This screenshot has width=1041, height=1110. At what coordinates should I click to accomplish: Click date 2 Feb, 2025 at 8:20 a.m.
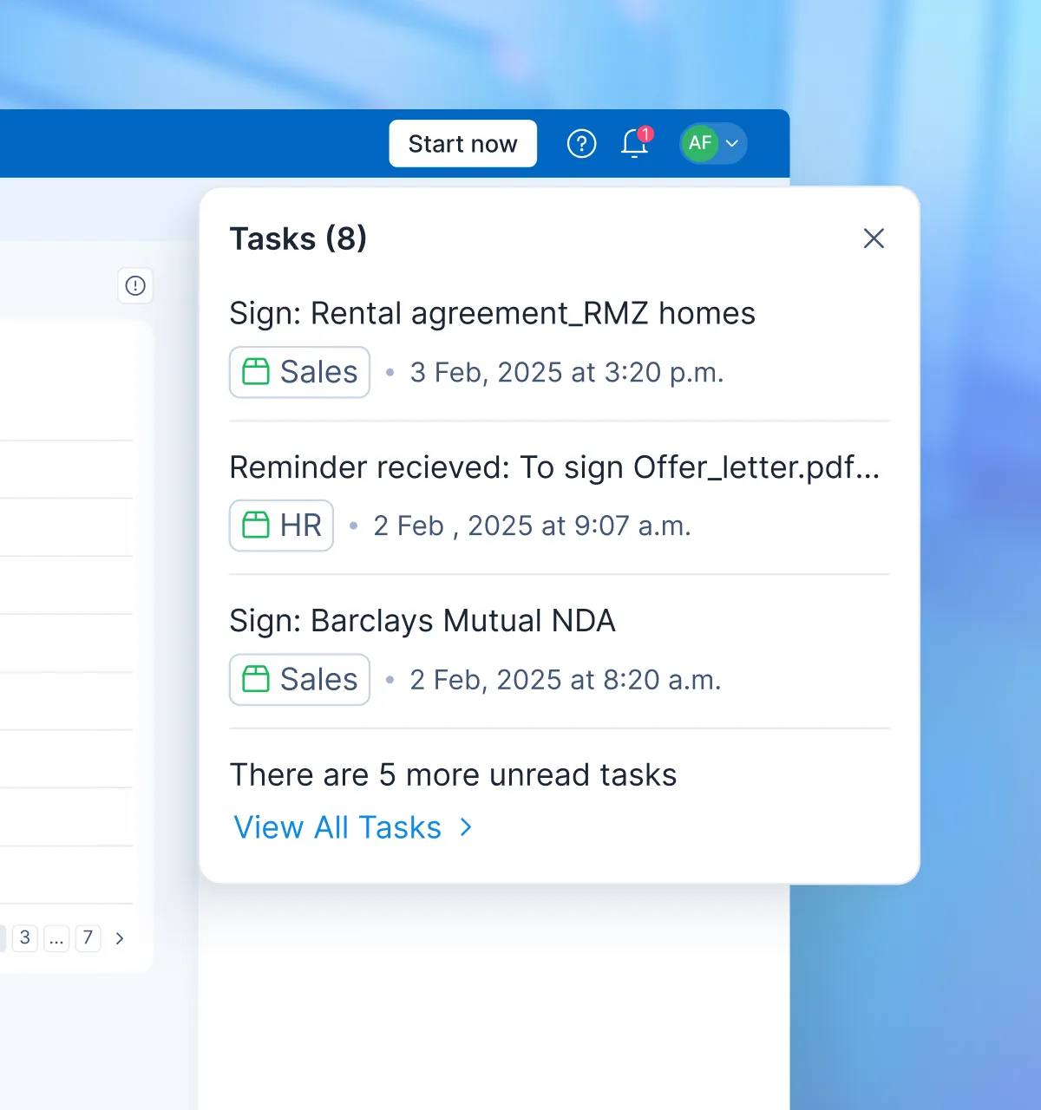point(565,680)
